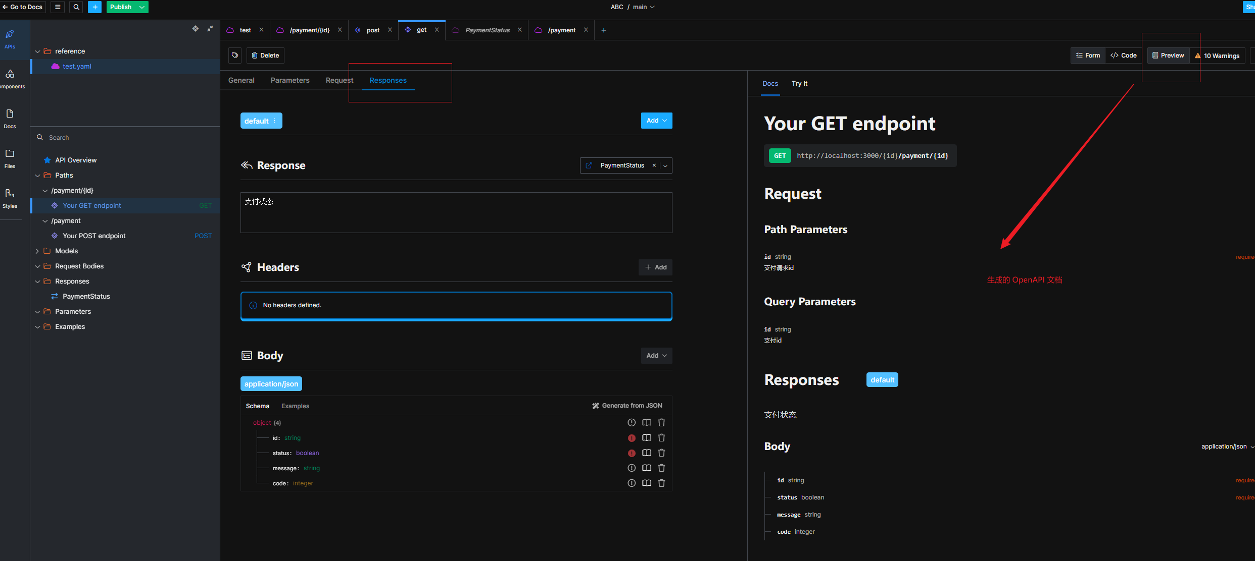Toggle required marker on code property

click(632, 483)
